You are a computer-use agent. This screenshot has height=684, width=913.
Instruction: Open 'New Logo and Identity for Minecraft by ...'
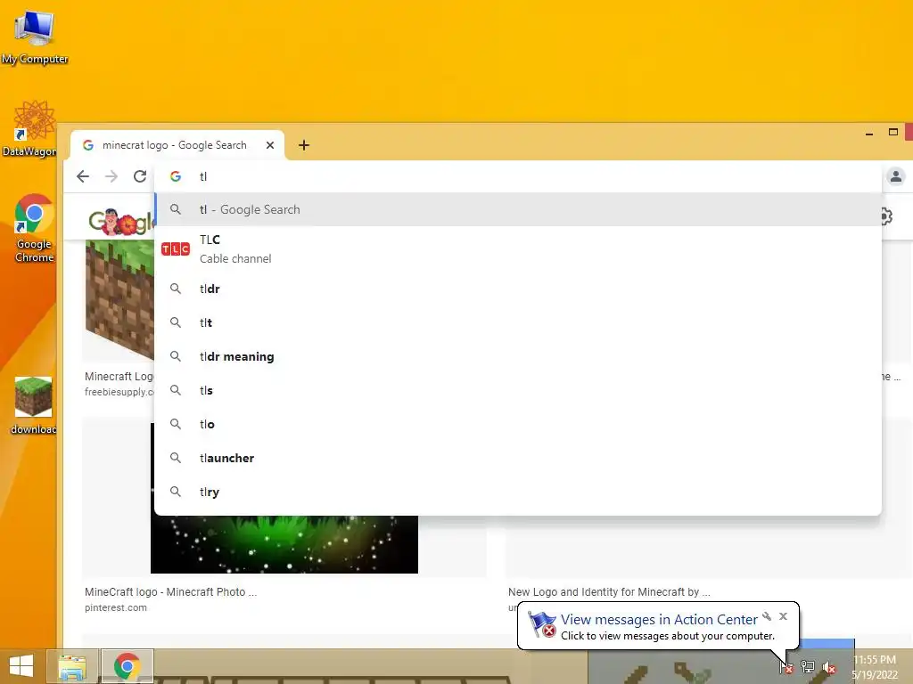(x=609, y=592)
